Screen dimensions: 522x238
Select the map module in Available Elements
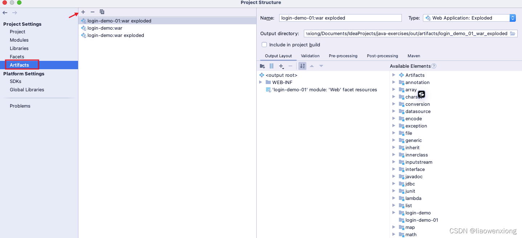[410, 227]
